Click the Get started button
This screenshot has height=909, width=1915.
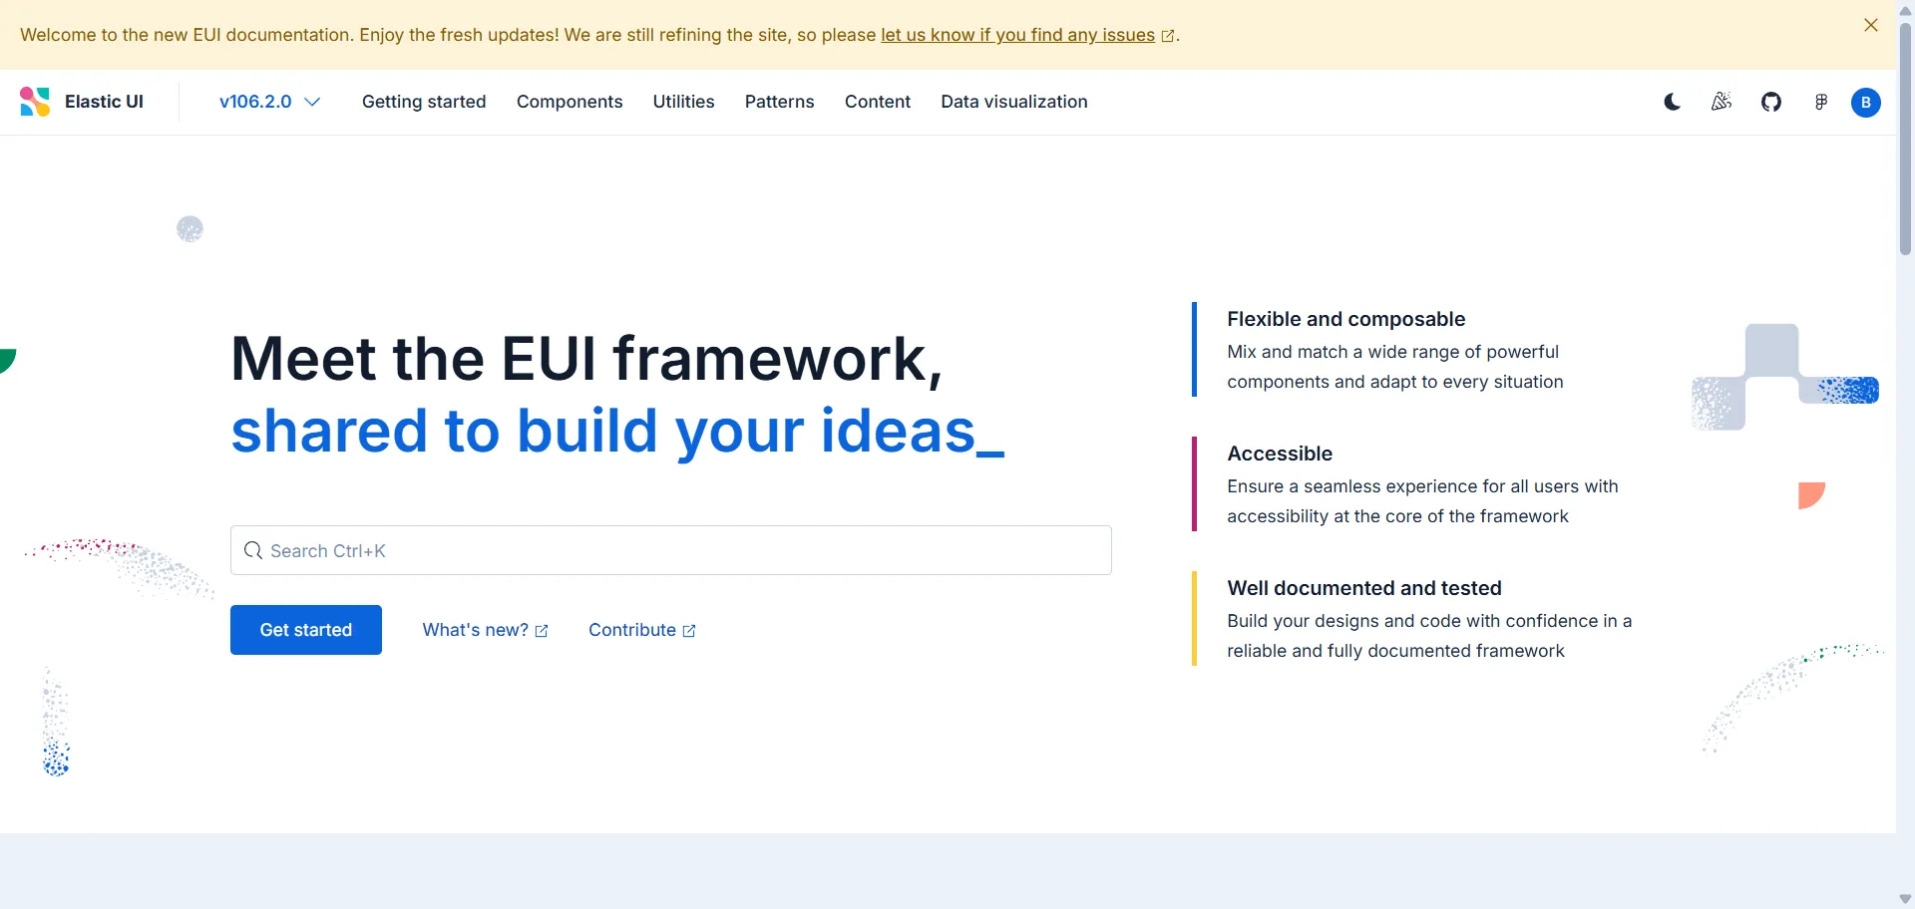306,630
